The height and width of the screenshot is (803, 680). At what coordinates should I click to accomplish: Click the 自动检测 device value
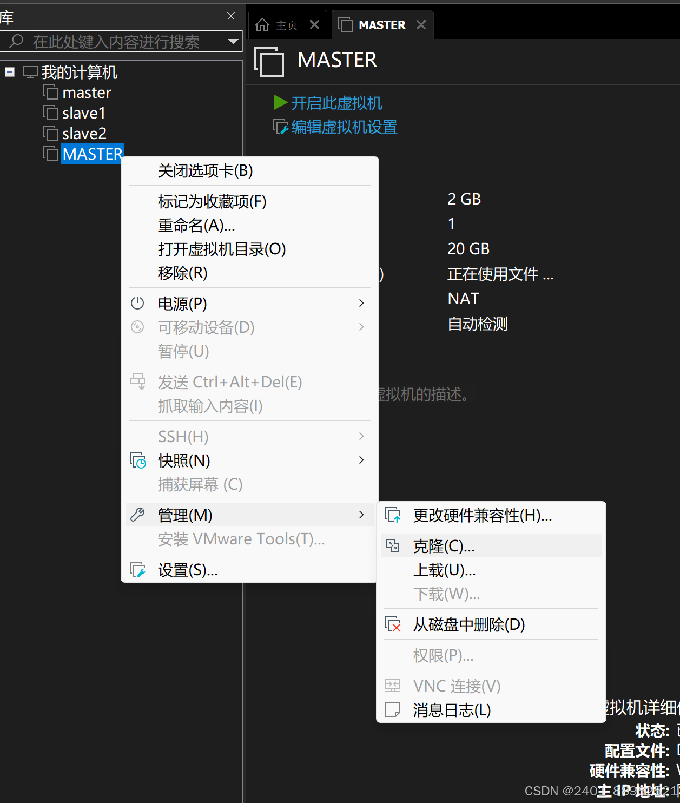(478, 324)
